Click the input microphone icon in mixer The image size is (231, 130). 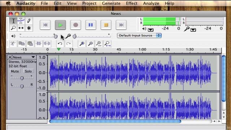pyautogui.click(x=68, y=36)
